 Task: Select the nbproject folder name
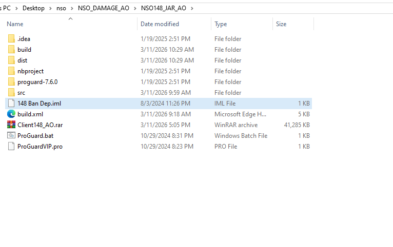click(x=30, y=71)
